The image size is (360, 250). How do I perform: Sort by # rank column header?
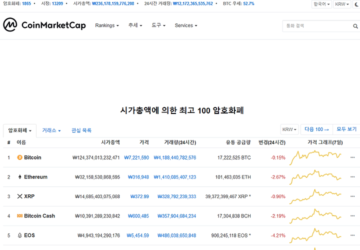tap(8, 142)
